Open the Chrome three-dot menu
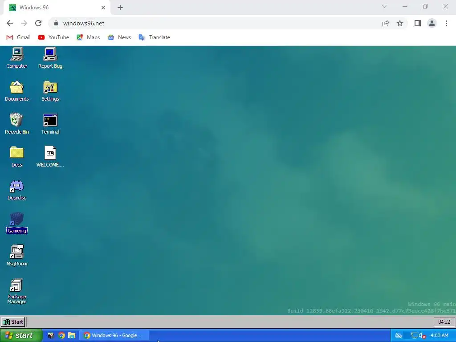The height and width of the screenshot is (342, 456). click(x=446, y=23)
